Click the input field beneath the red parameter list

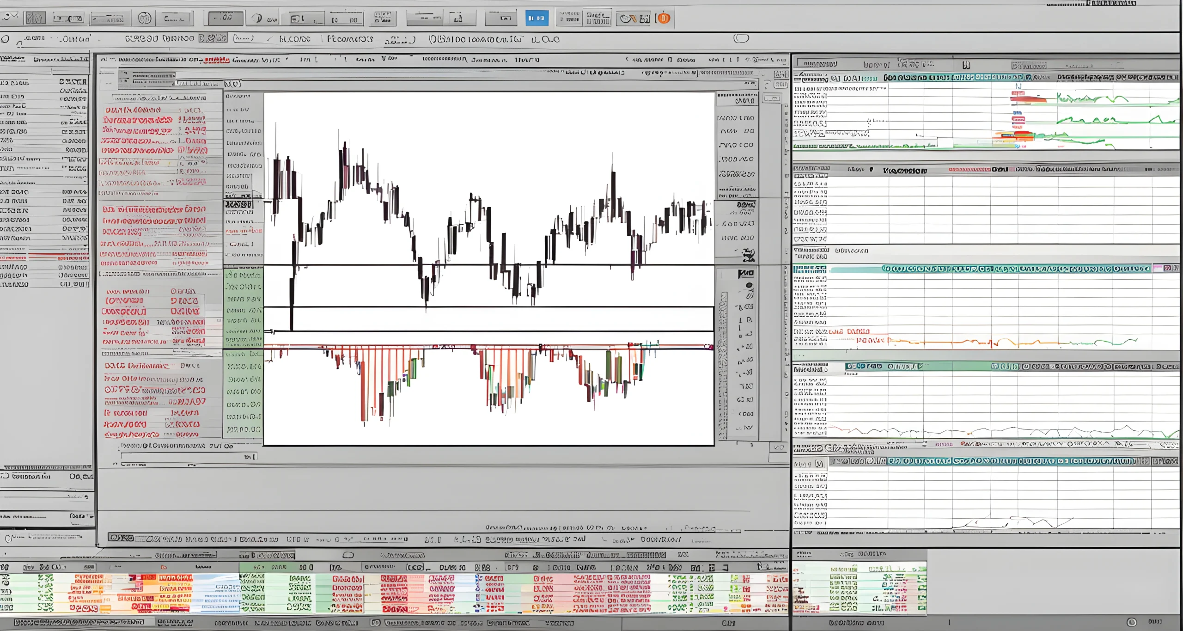(189, 457)
